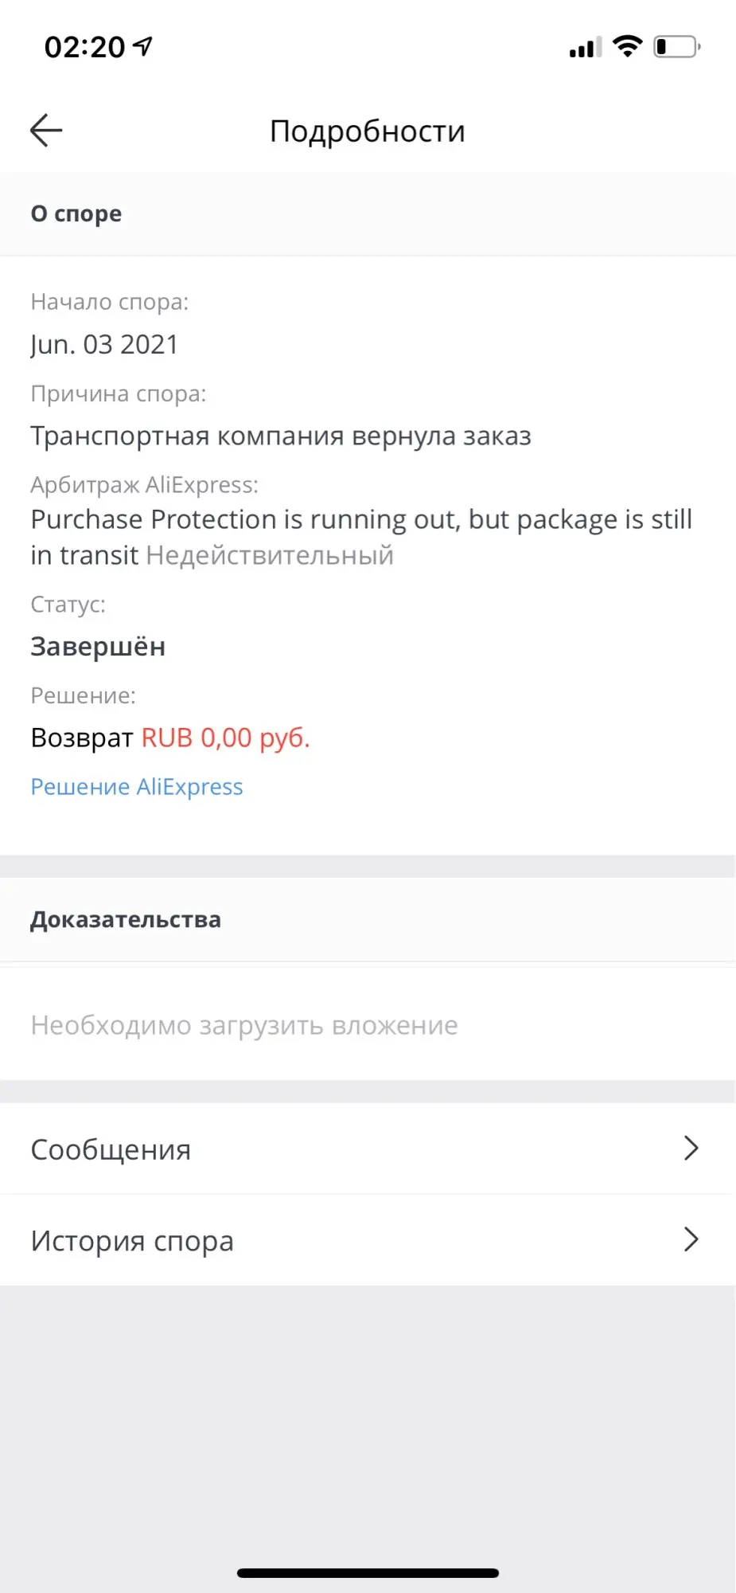Tap the battery status icon
The width and height of the screenshot is (736, 1593).
[x=677, y=47]
